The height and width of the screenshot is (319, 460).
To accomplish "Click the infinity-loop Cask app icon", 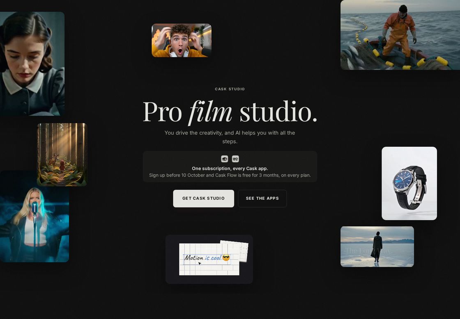I will [235, 159].
